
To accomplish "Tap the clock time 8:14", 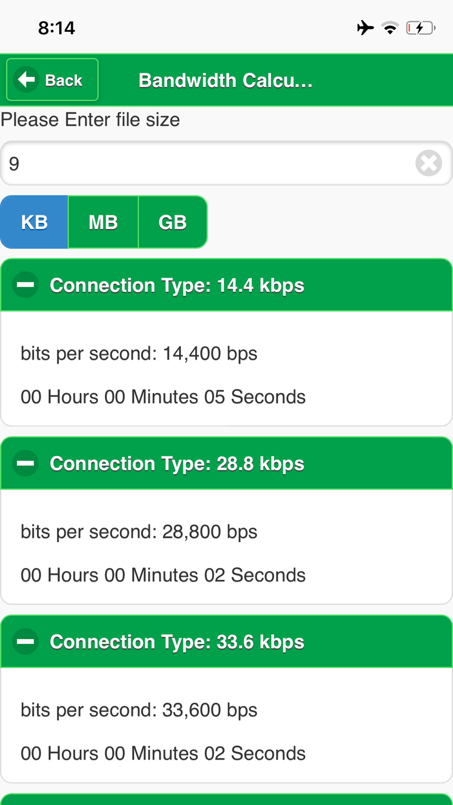I will pyautogui.click(x=57, y=28).
